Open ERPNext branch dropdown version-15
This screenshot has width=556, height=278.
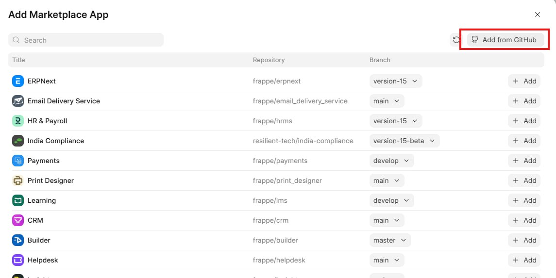[x=396, y=81]
